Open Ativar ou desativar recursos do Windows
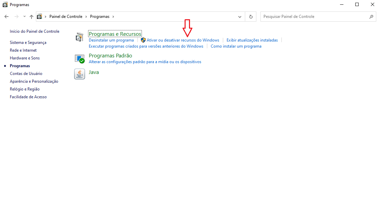 pos(183,40)
